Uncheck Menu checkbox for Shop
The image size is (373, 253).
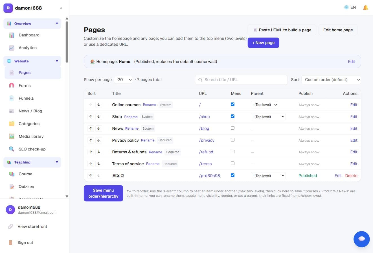point(232,116)
